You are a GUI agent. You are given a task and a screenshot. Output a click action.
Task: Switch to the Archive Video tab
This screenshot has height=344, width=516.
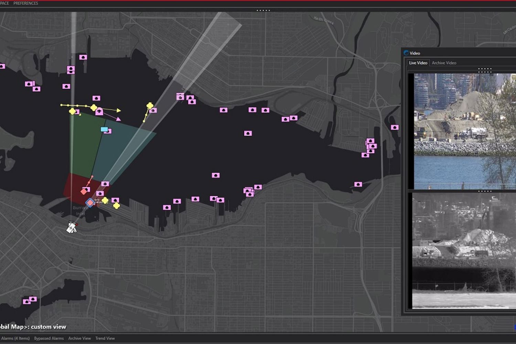[x=444, y=63]
